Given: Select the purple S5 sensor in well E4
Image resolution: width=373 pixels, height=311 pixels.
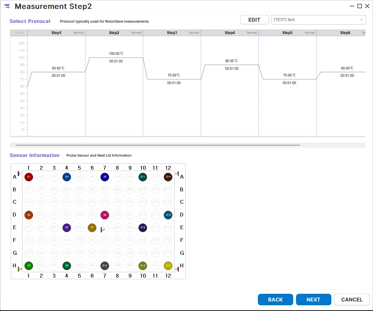Looking at the screenshot, I should (x=66, y=227).
